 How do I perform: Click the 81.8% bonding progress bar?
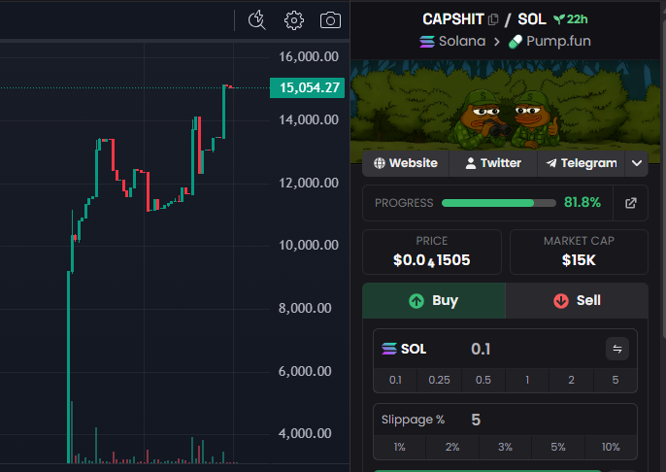click(499, 203)
